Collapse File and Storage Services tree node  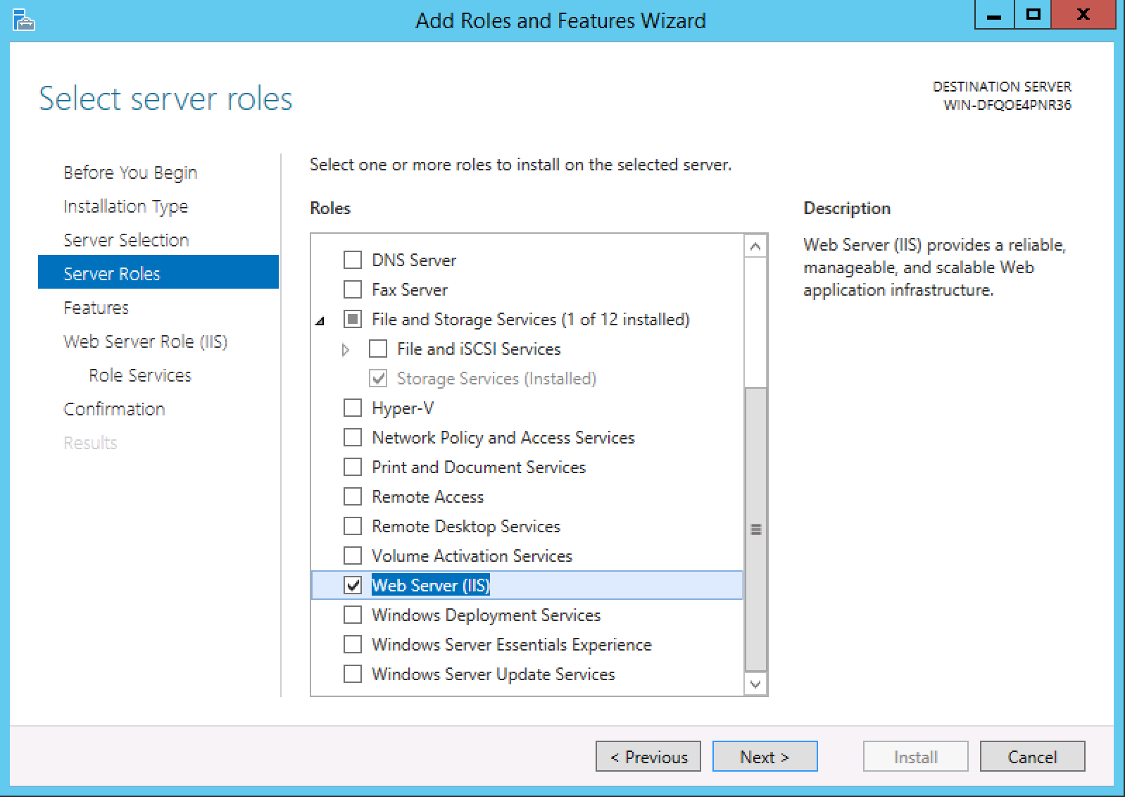coord(320,321)
